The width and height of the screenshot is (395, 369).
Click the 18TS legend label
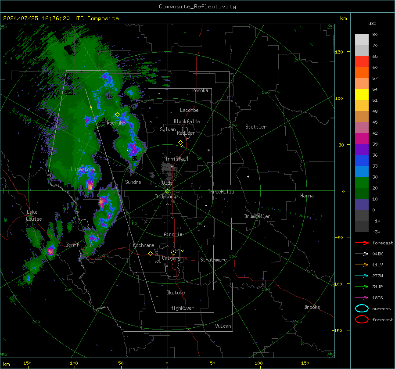[x=377, y=298]
